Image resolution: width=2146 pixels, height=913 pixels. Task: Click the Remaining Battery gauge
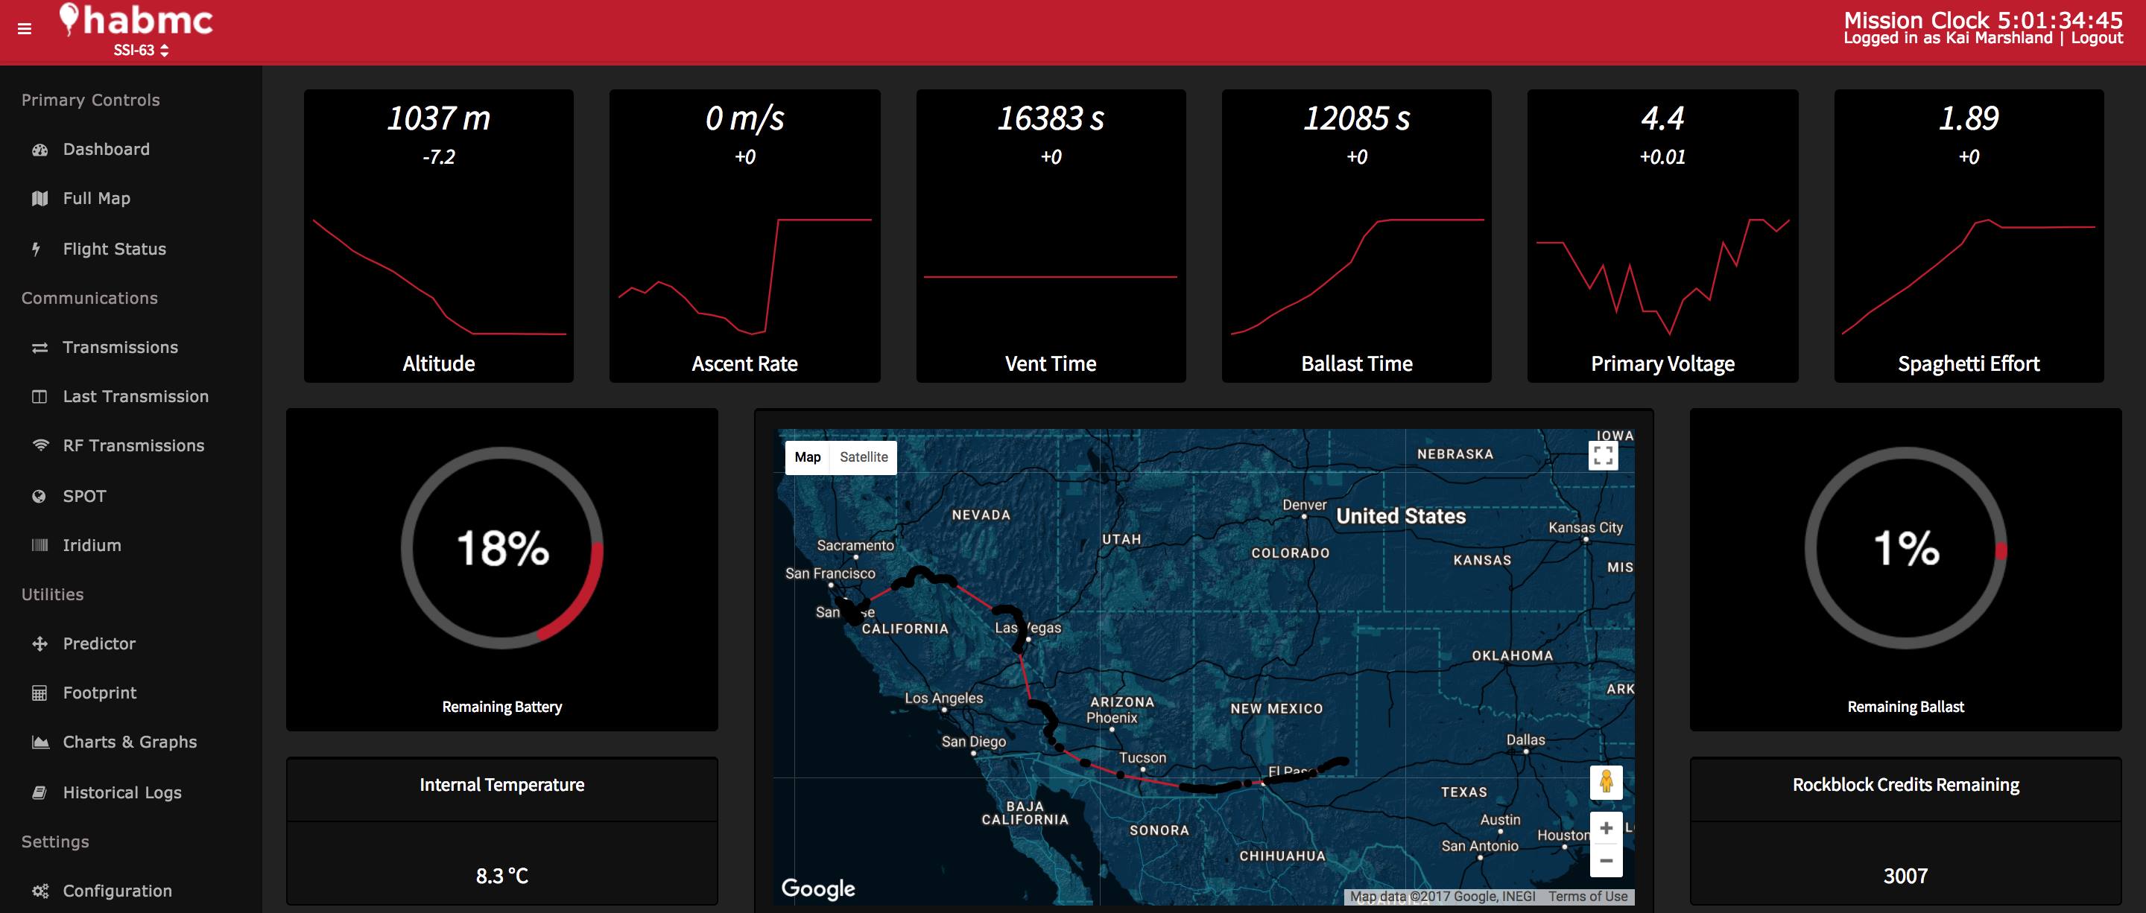(501, 548)
